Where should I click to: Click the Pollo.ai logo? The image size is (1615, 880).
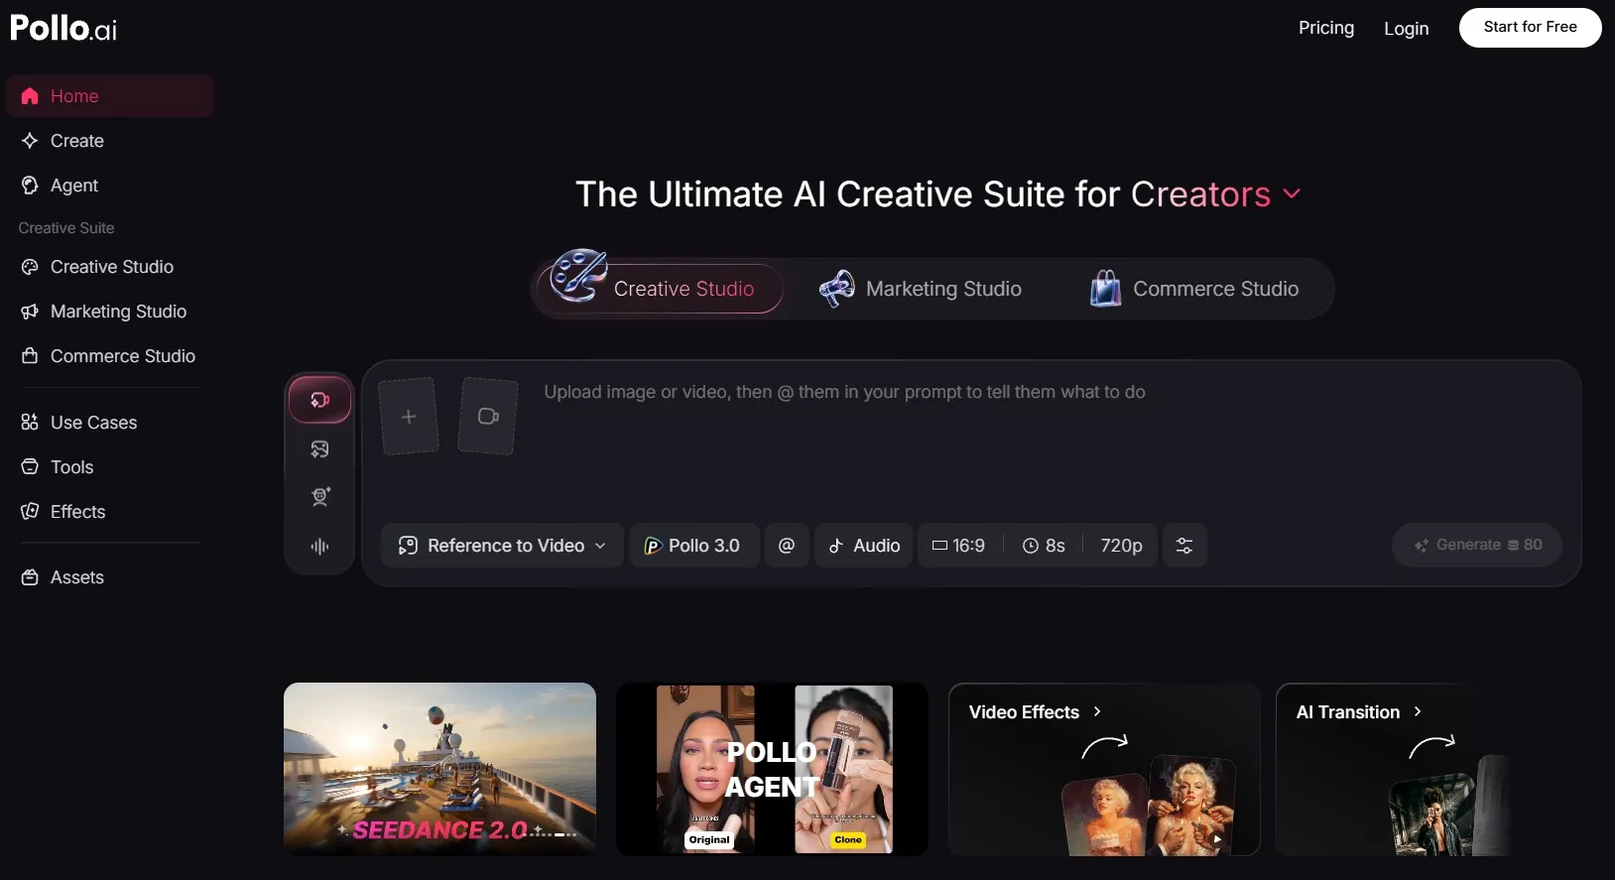[x=63, y=28]
